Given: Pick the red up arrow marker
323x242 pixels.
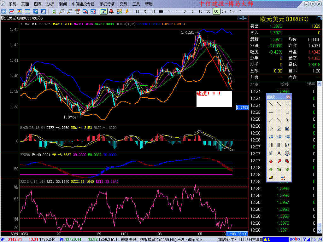Looking at the screenshot, I should (x=271, y=162).
